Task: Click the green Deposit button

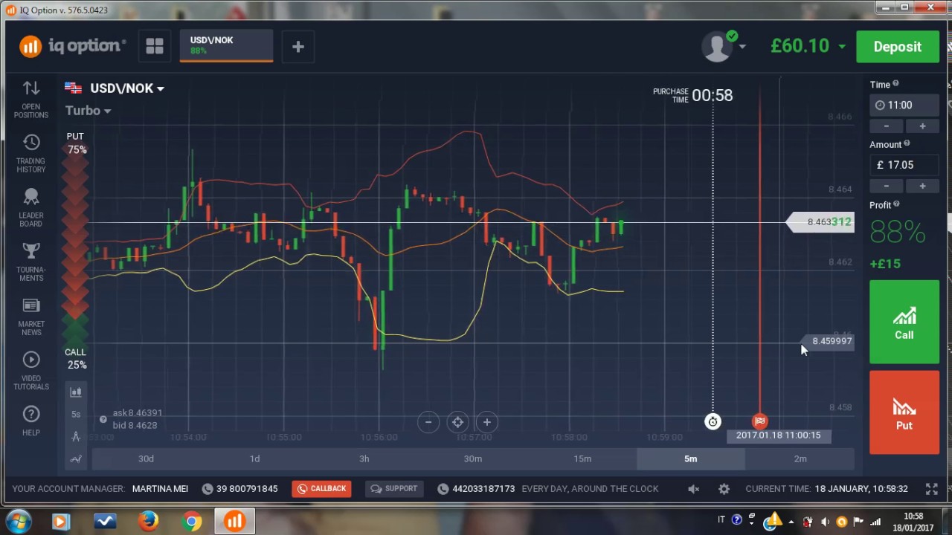Action: point(897,47)
